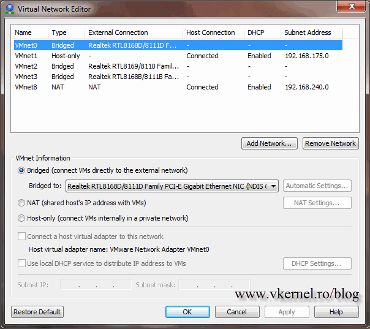Click Connected status in VMnet8 row
Viewport: 370px width, 329px height.
[x=202, y=87]
